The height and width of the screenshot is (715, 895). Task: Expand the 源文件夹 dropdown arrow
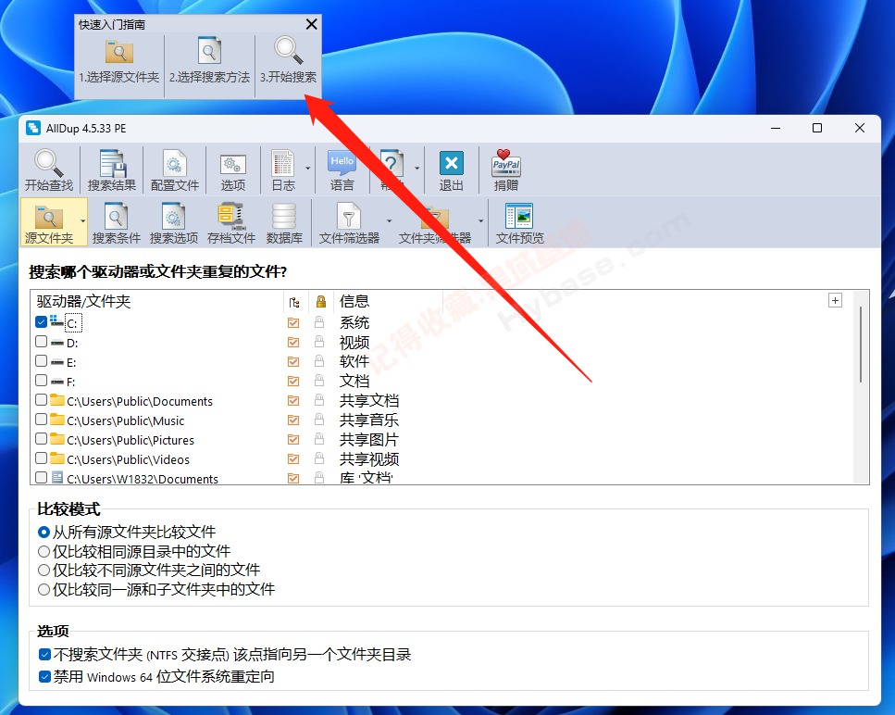coord(83,221)
